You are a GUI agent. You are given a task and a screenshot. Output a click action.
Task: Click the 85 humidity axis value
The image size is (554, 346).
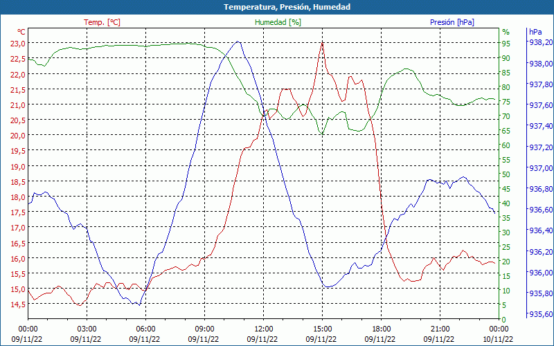pos(506,73)
